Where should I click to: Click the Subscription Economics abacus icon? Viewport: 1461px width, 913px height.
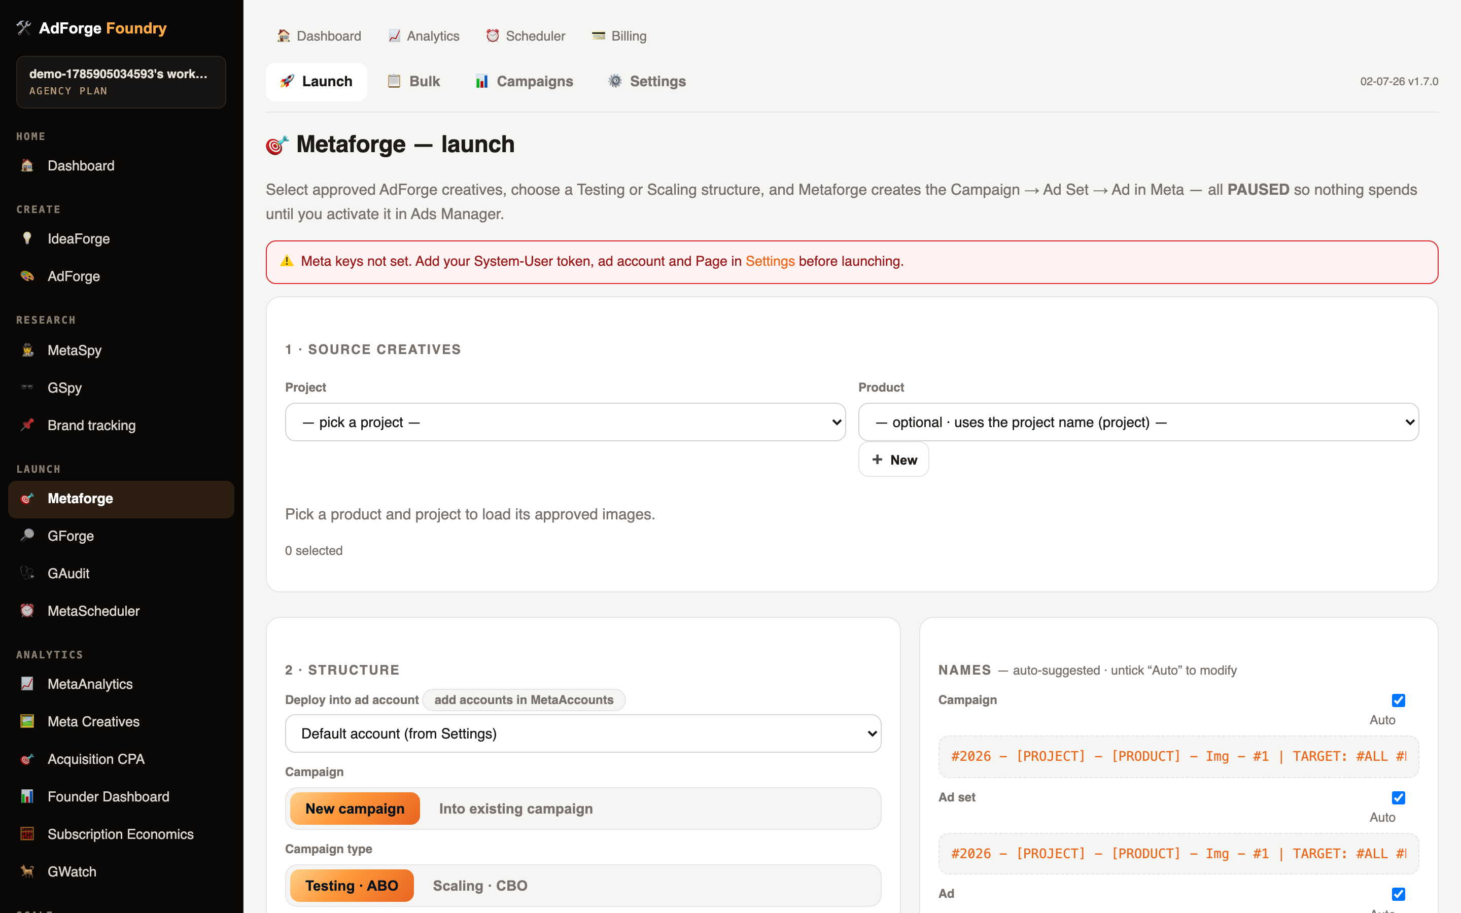click(27, 834)
